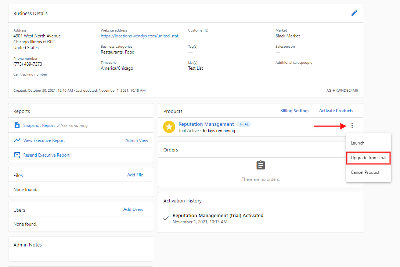
Task: Click the Admin View link
Action: pyautogui.click(x=137, y=140)
